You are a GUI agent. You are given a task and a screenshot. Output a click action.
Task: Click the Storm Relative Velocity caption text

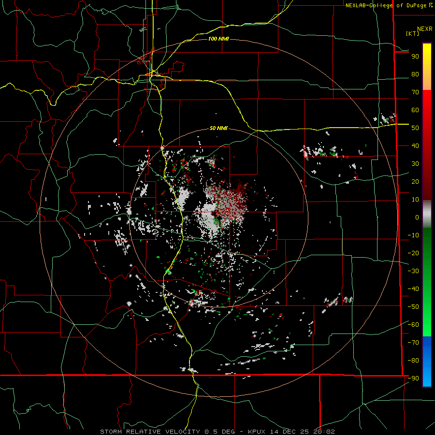(x=217, y=432)
